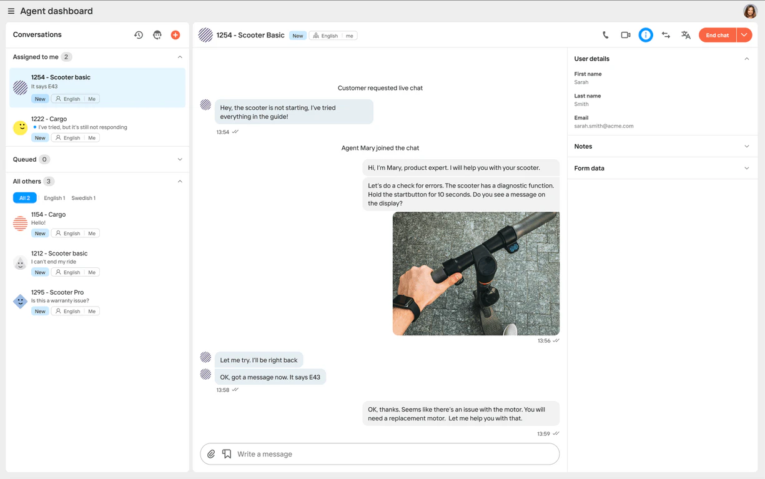
Task: Open the hamburger menu
Action: click(11, 11)
